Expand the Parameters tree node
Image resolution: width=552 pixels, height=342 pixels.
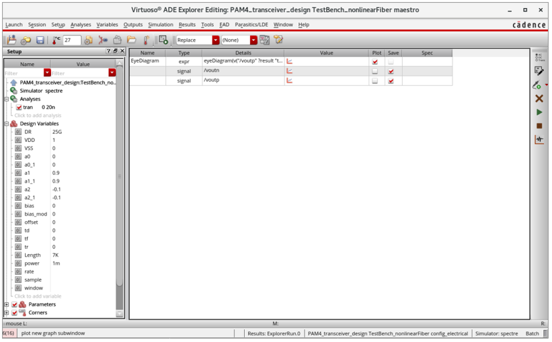(7, 304)
